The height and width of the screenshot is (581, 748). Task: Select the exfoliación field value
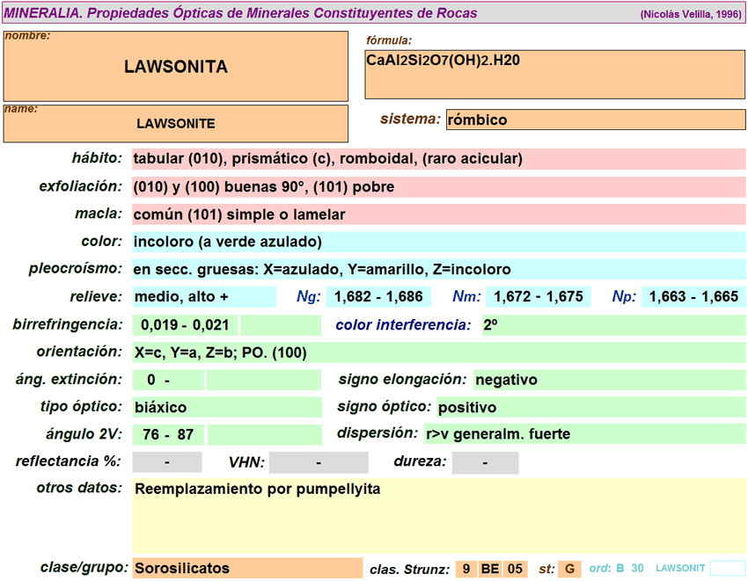438,187
